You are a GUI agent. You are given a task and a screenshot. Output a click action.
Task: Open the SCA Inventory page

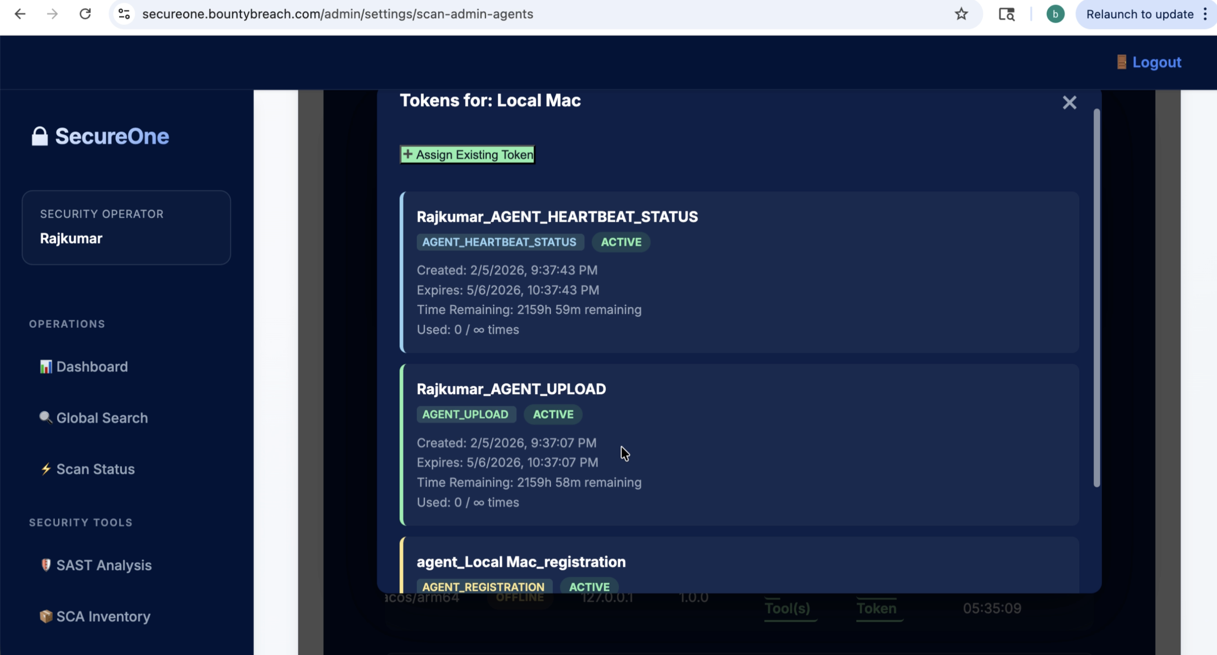(x=103, y=616)
